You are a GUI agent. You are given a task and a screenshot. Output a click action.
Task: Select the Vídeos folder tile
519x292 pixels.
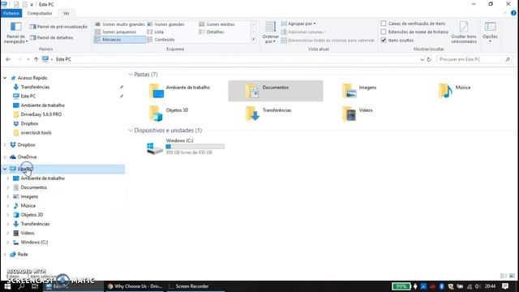point(358,114)
